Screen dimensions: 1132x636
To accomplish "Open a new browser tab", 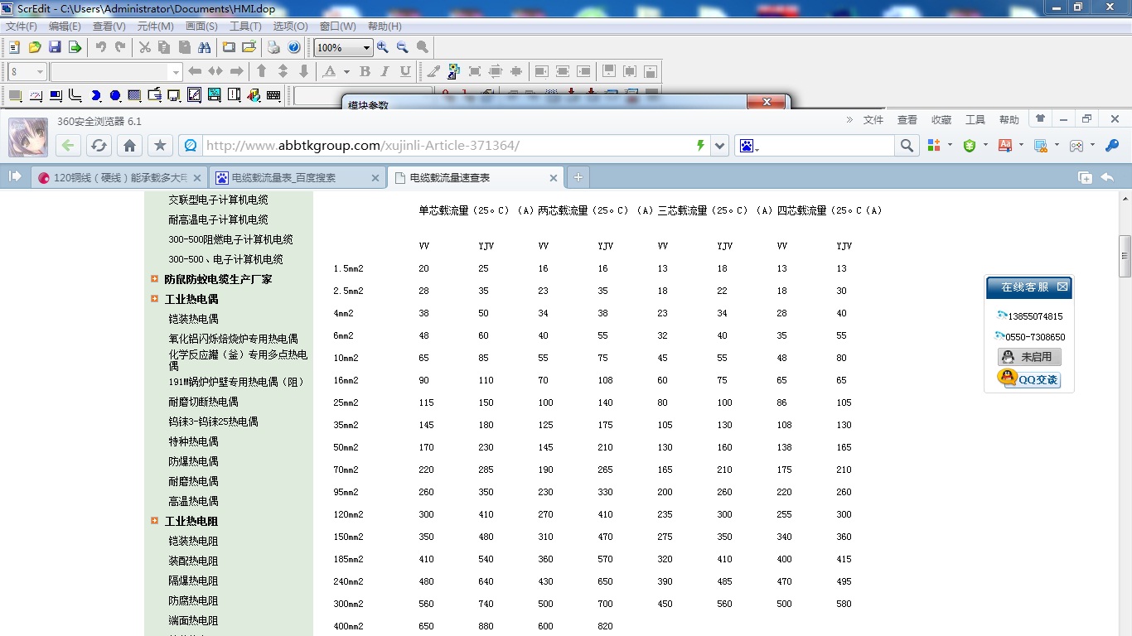I will pos(578,177).
